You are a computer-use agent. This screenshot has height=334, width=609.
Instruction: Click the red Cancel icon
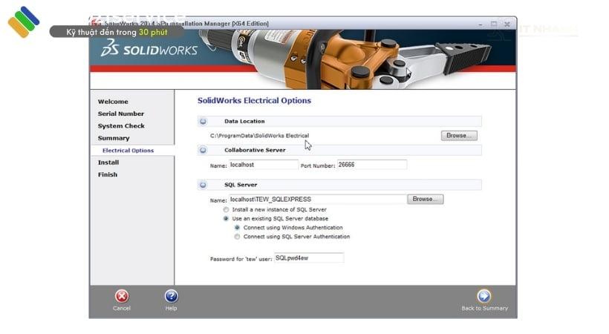coord(122,296)
